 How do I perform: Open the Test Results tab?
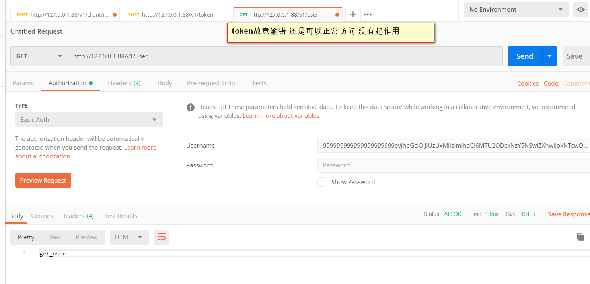tap(121, 216)
